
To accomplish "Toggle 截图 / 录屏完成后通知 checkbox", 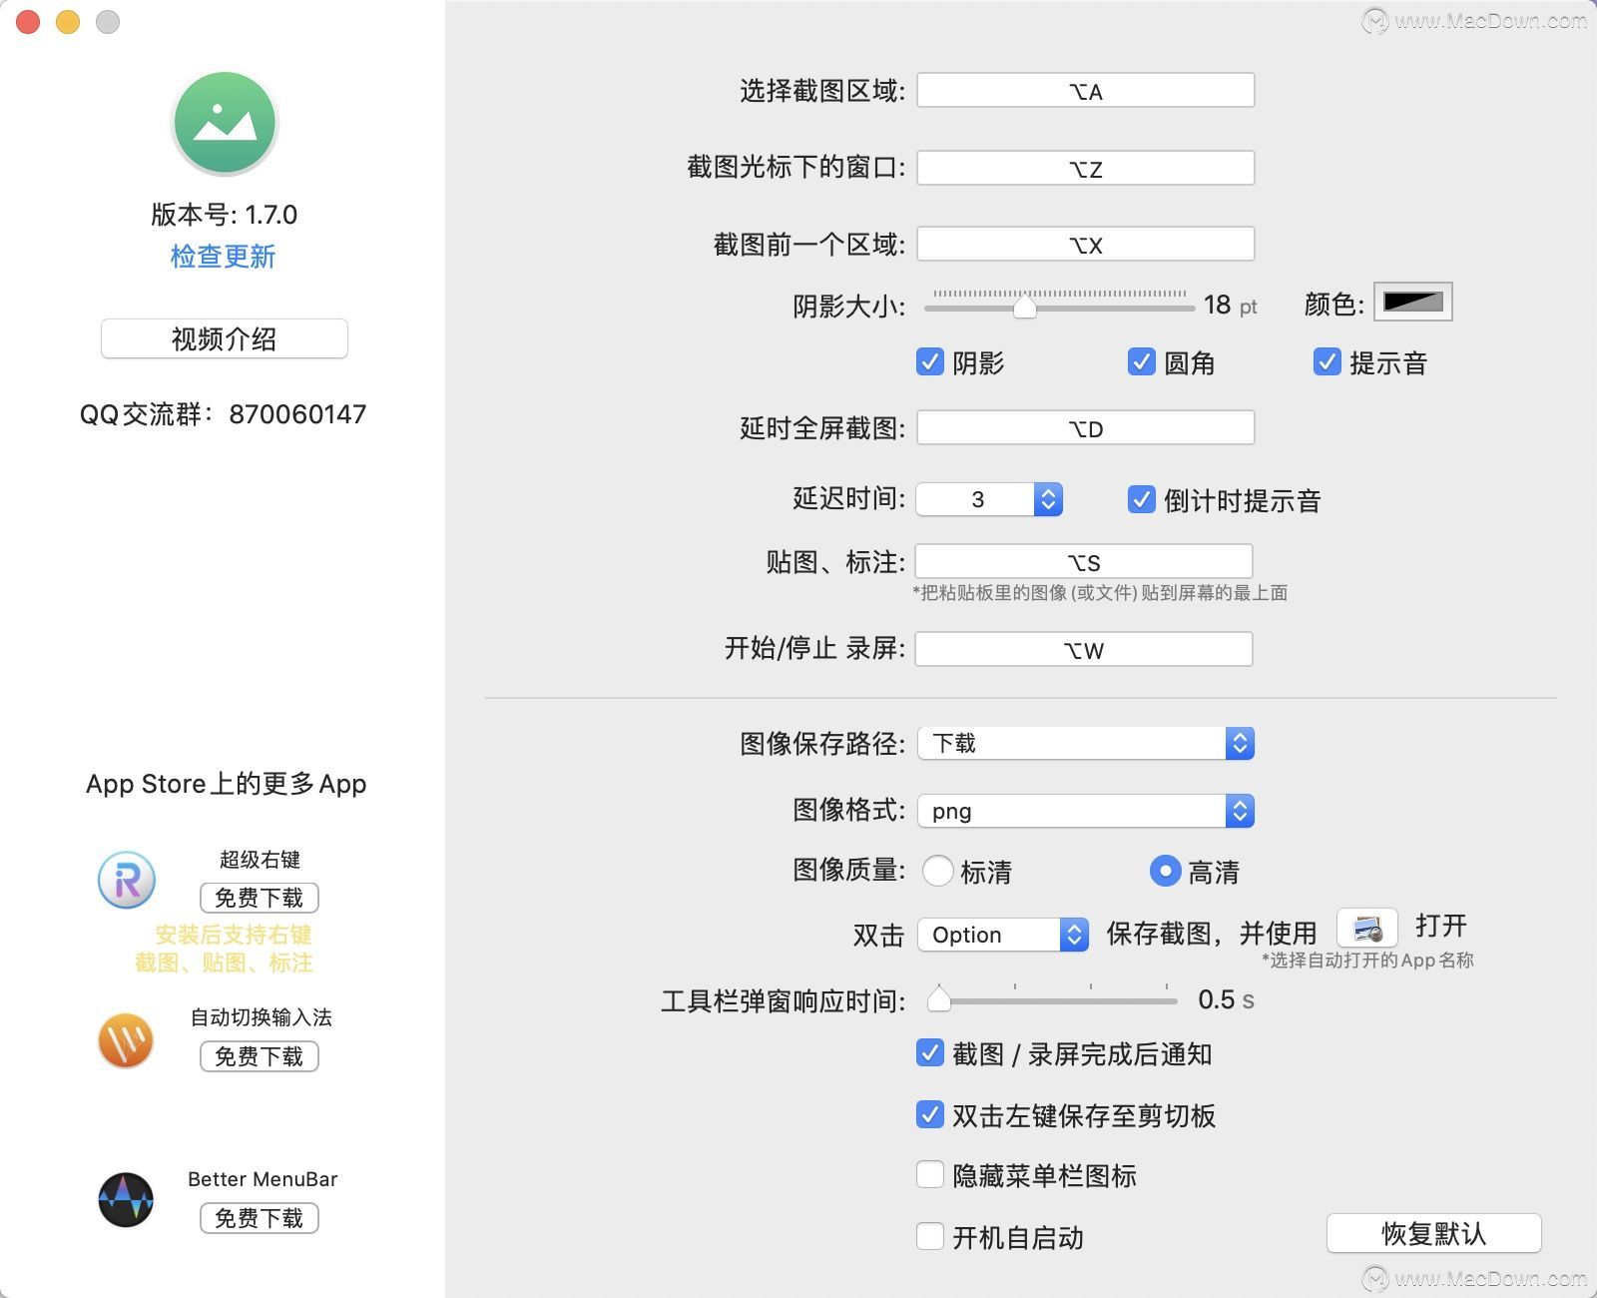I will pyautogui.click(x=930, y=1052).
